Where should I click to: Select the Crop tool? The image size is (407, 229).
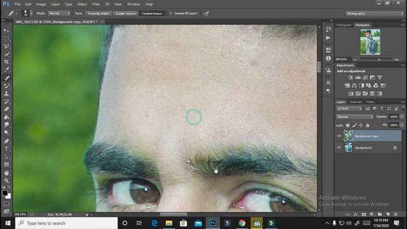[x=6, y=62]
